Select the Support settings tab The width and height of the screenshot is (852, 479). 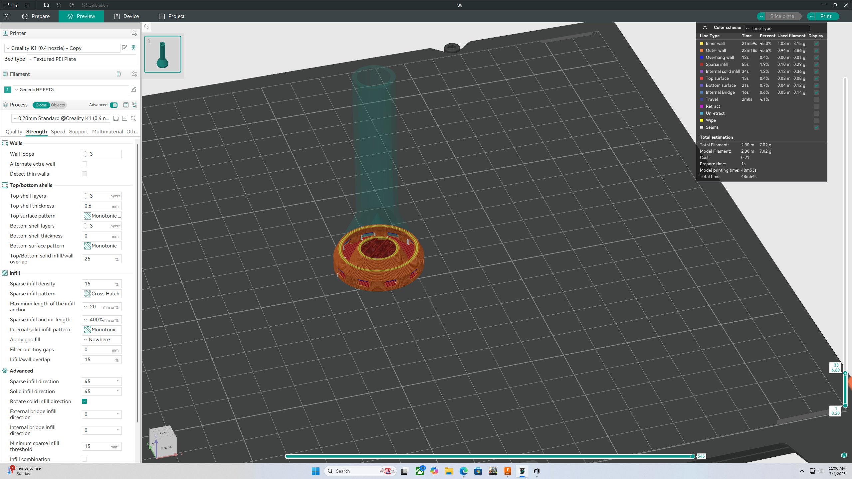pos(79,132)
